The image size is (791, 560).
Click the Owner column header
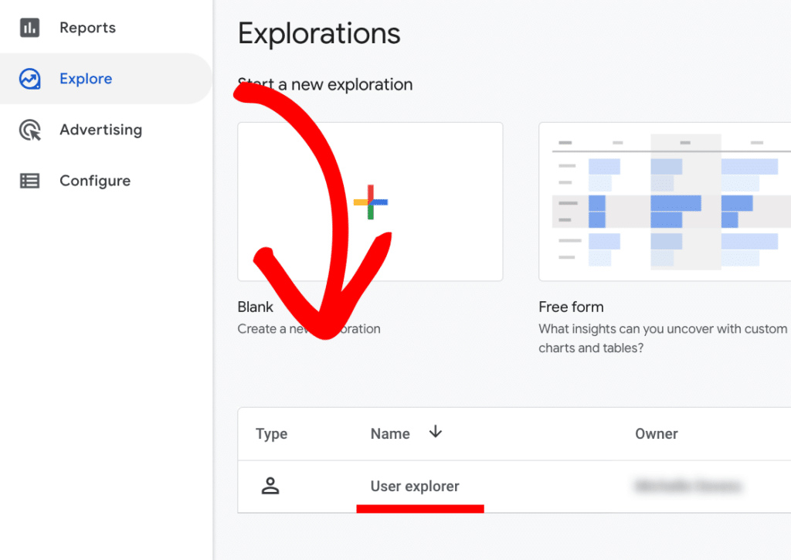[x=657, y=433]
